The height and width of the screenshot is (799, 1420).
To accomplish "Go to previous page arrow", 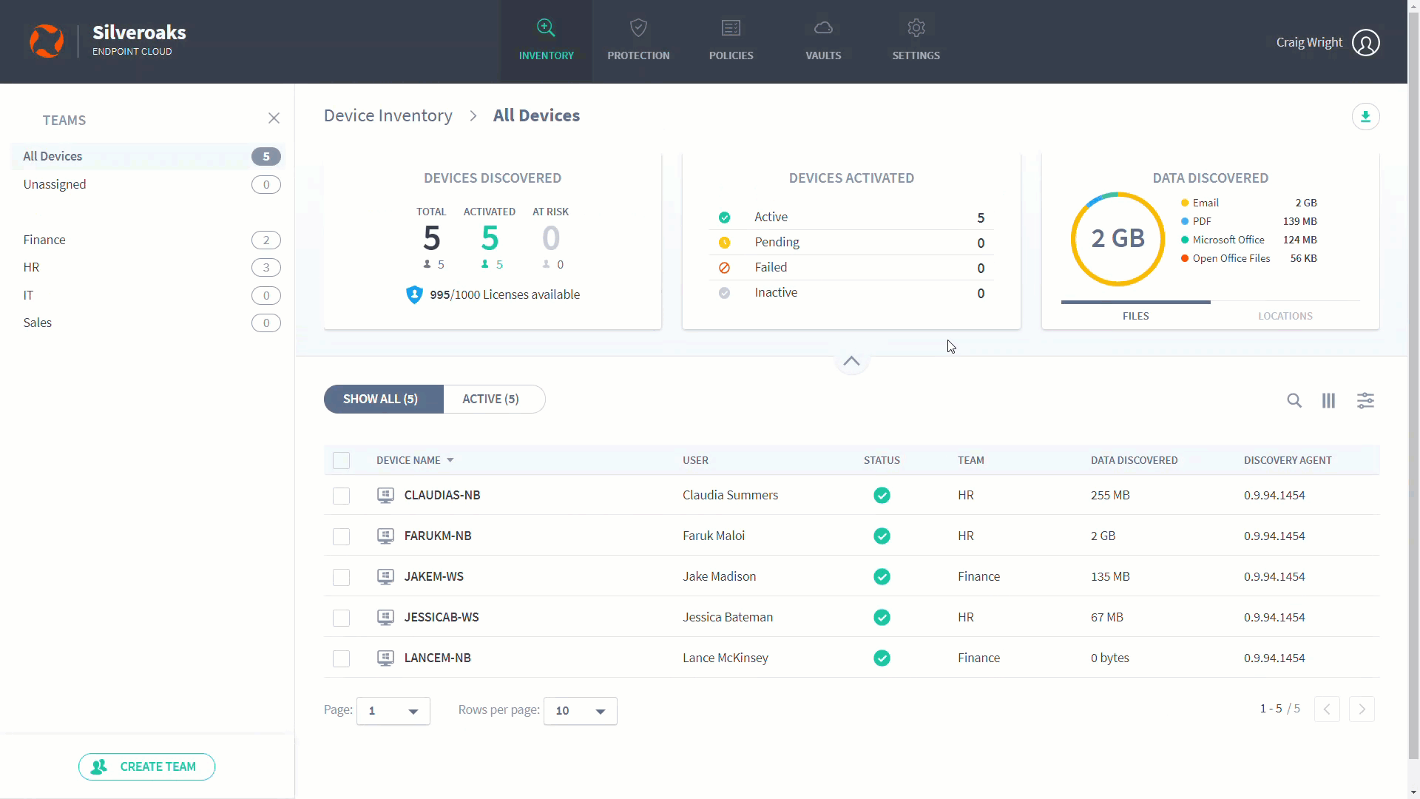I will pyautogui.click(x=1327, y=709).
